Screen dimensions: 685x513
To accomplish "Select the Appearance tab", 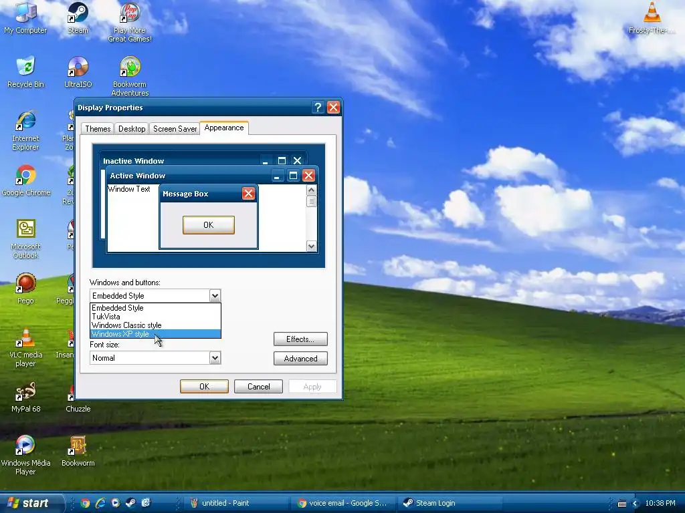I will (x=223, y=128).
